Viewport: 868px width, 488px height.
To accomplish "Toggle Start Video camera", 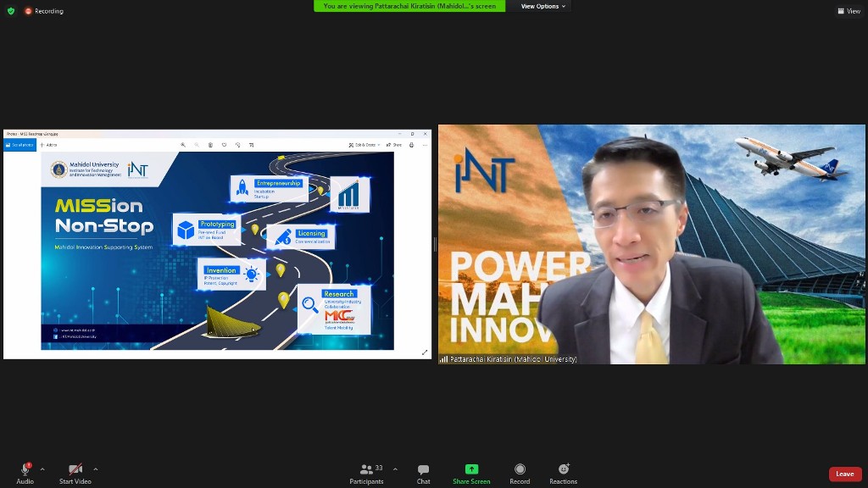I will (75, 472).
